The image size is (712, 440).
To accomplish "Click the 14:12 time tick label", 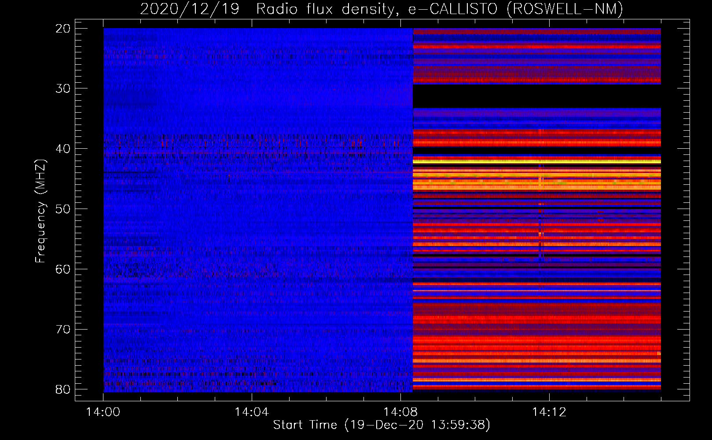I will click(549, 412).
